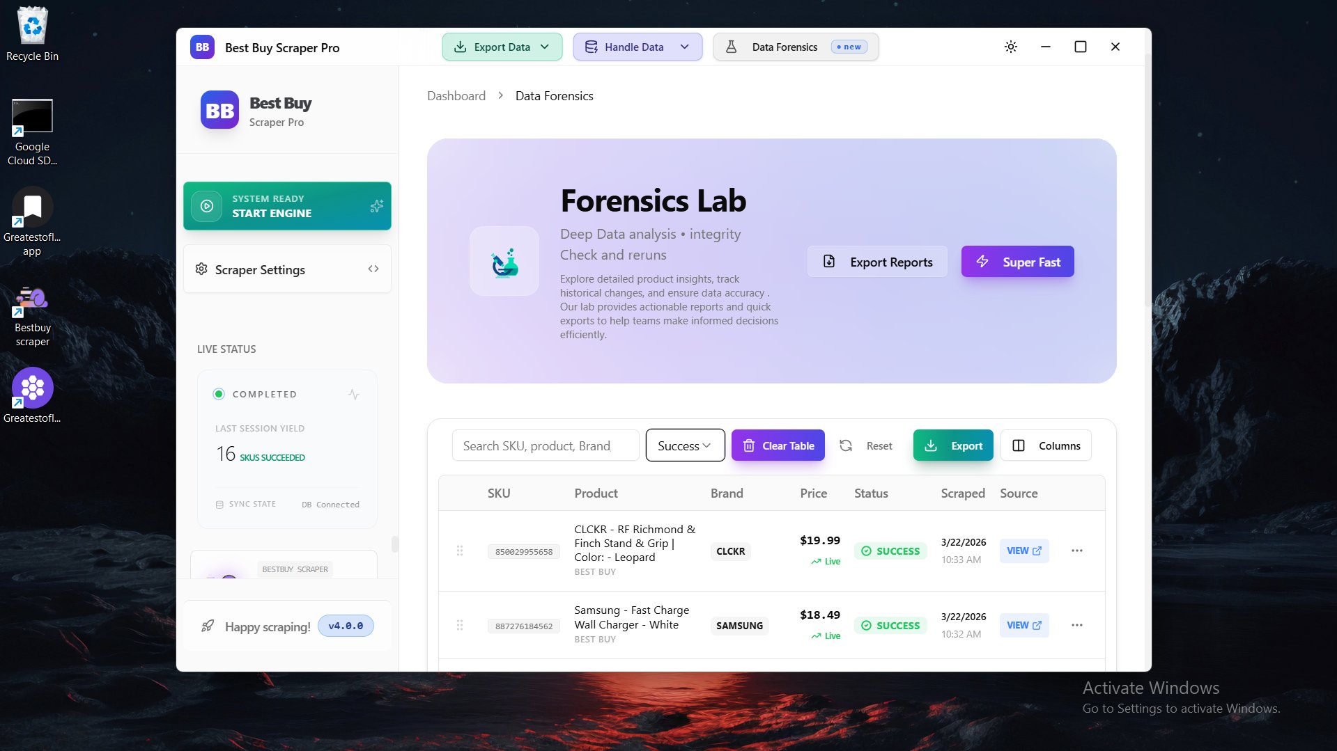Viewport: 1337px width, 751px height.
Task: Open the purple flower Greatestofl... shortcut
Action: point(32,395)
